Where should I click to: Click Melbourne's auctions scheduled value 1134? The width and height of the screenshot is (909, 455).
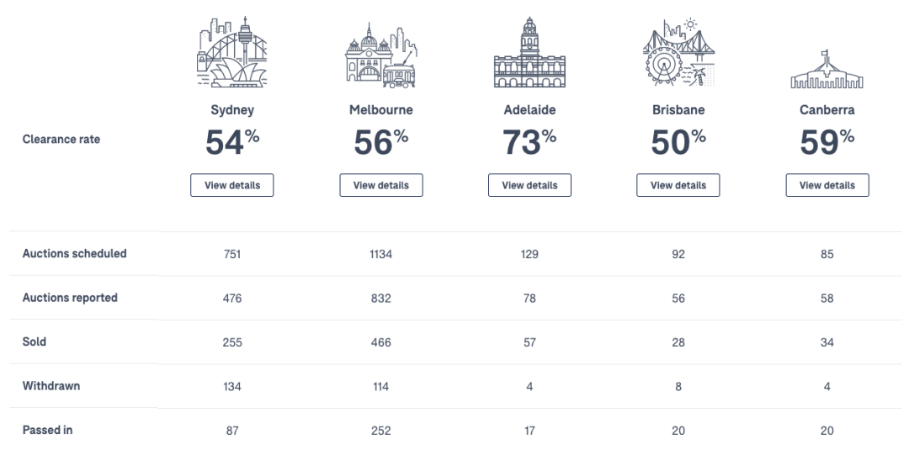pyautogui.click(x=381, y=254)
